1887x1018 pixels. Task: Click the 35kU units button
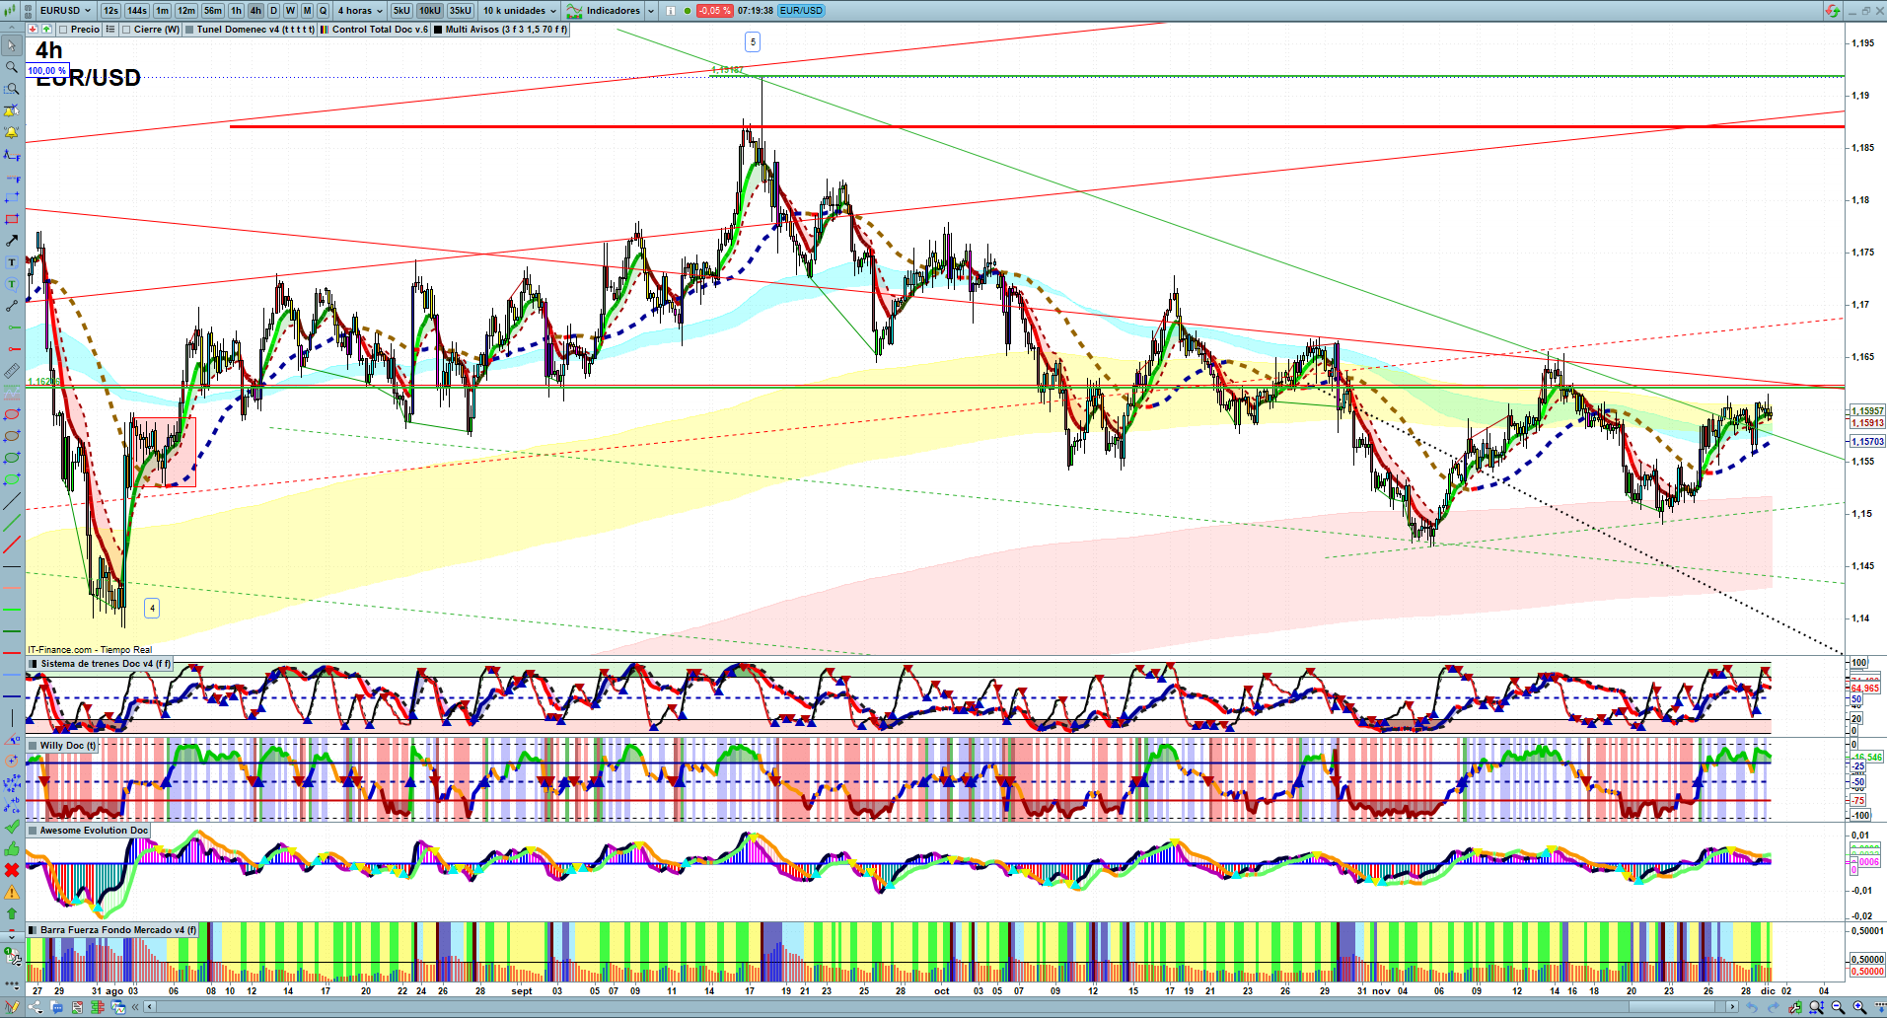pyautogui.click(x=461, y=11)
